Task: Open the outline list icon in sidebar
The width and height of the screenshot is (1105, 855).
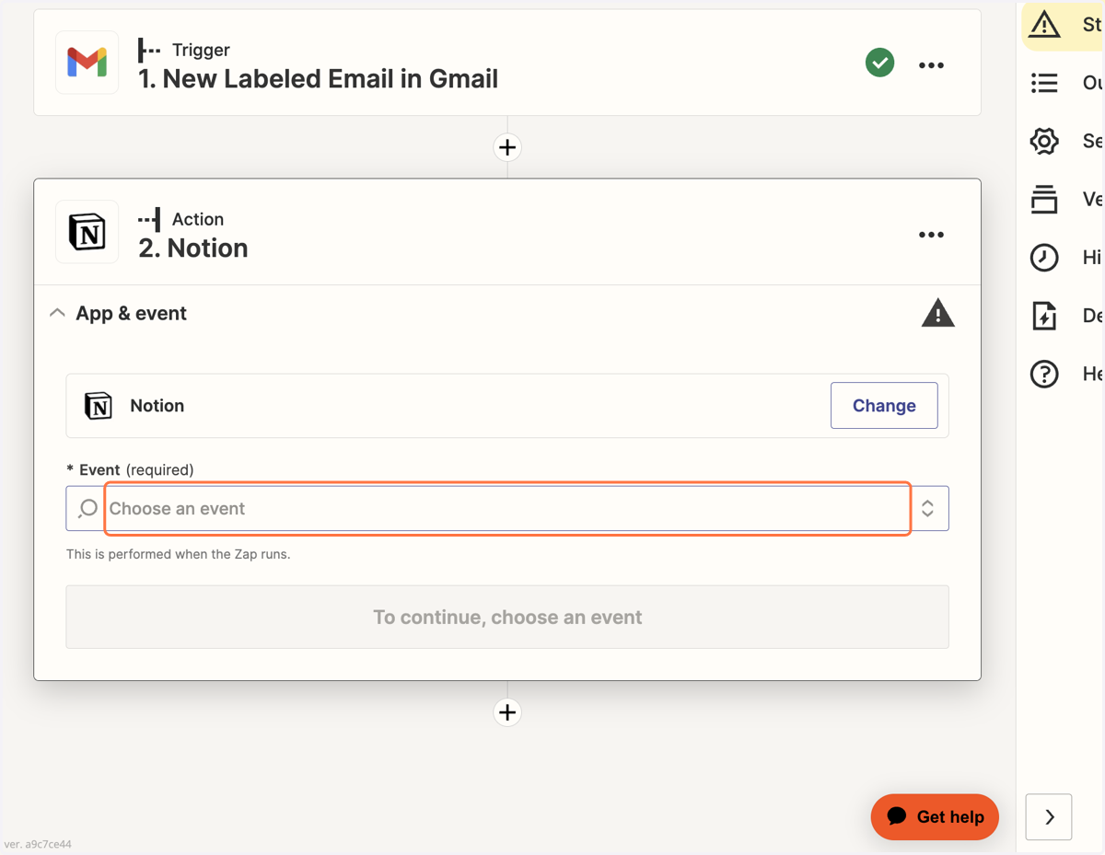Action: (1044, 83)
